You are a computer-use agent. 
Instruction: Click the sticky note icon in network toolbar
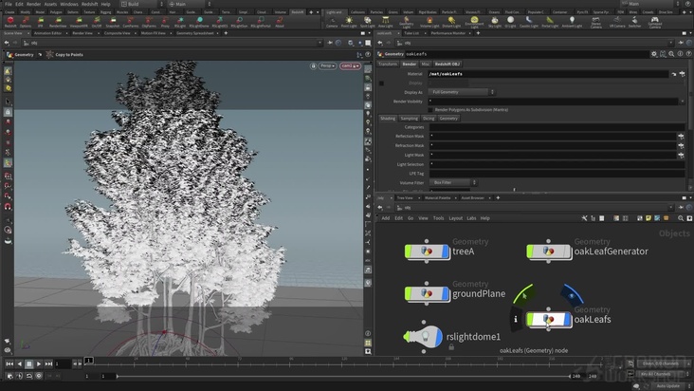coord(648,218)
